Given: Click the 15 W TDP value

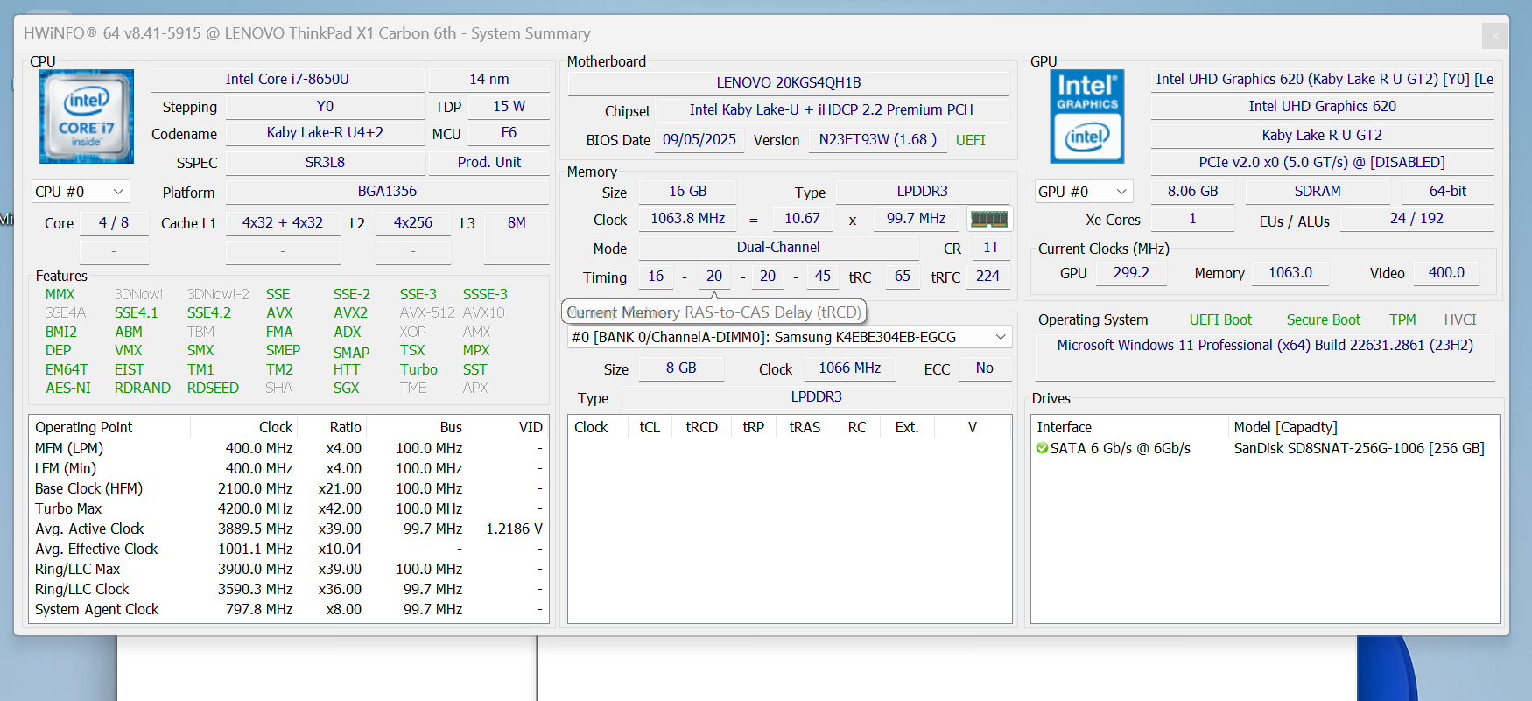Looking at the screenshot, I should (509, 106).
